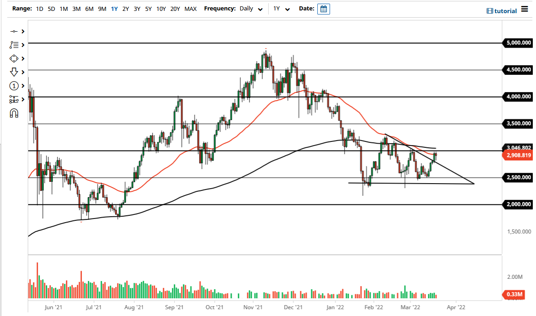The width and height of the screenshot is (536, 316).
Task: Select the Fibonacci levels tool icon
Action: point(14,45)
